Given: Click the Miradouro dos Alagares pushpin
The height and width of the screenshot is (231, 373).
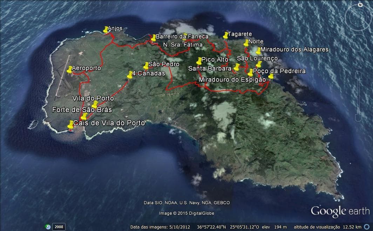Looking at the screenshot, I should (x=259, y=51).
